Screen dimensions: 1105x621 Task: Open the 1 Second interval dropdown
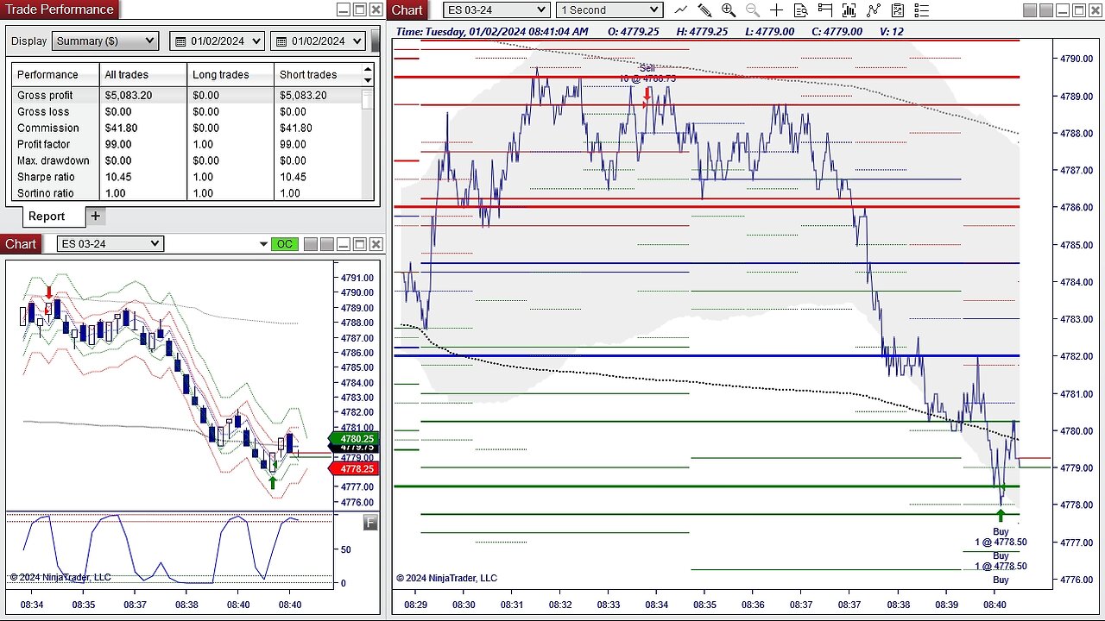pyautogui.click(x=609, y=10)
